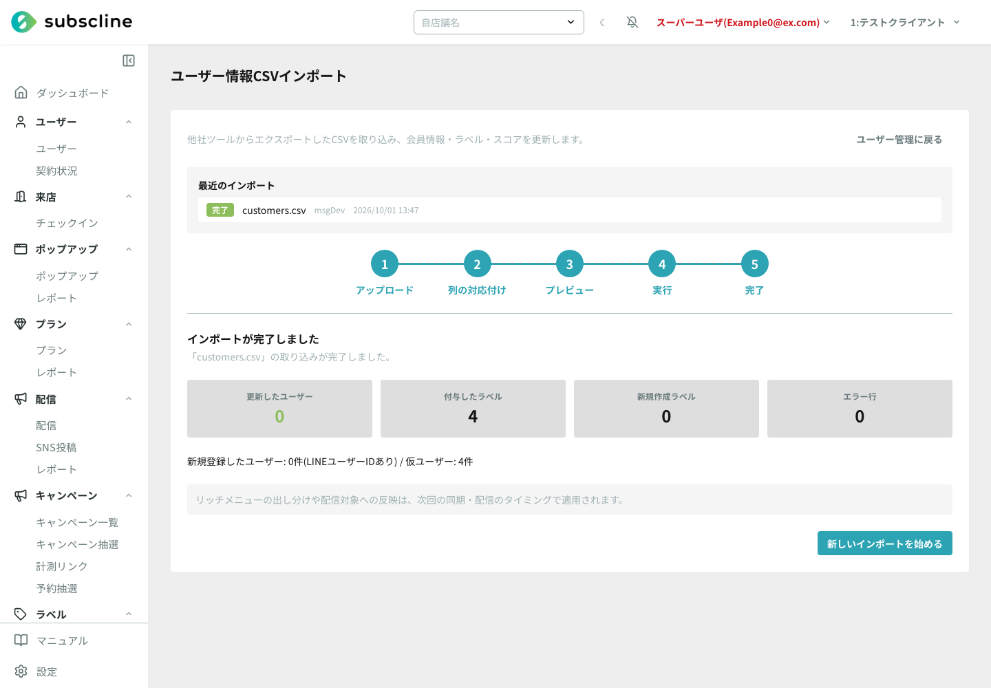Collapse the ポップアップ section chevron
This screenshot has height=688, width=991.
[x=129, y=249]
